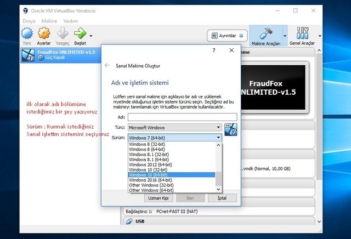This screenshot has height=239, width=351.
Task: Click details pane scroll up arrow
Action: (x=319, y=50)
